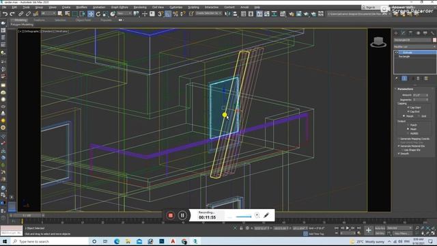Open the Modifier List dropdown
437x246 pixels.
click(x=414, y=46)
